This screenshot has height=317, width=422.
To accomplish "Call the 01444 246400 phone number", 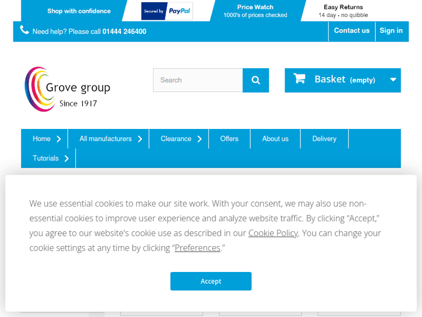I will [124, 32].
